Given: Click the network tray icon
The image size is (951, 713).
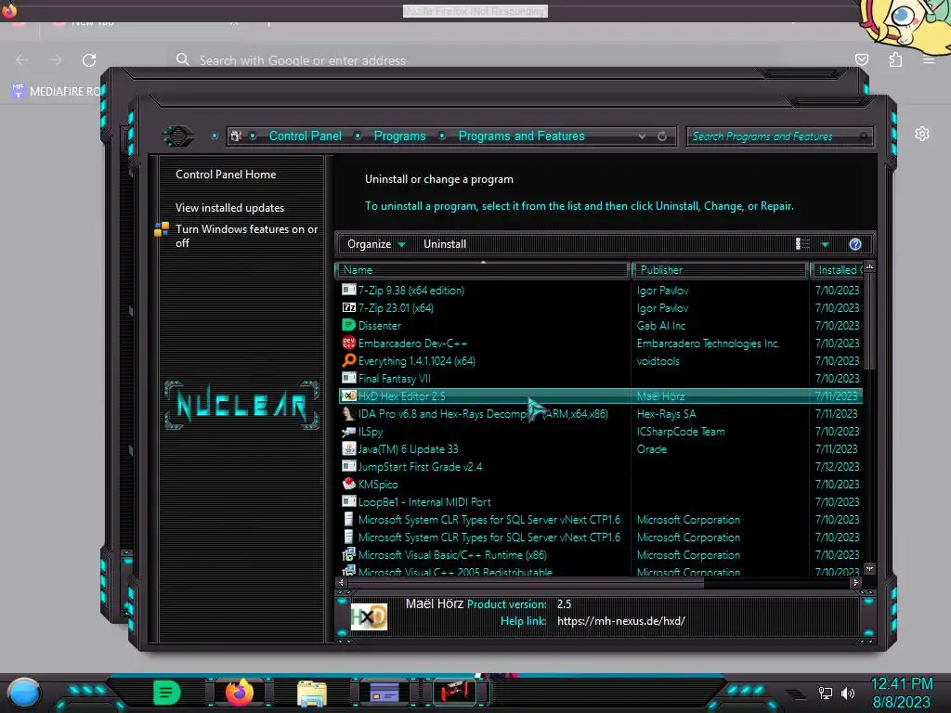Looking at the screenshot, I should tap(826, 693).
